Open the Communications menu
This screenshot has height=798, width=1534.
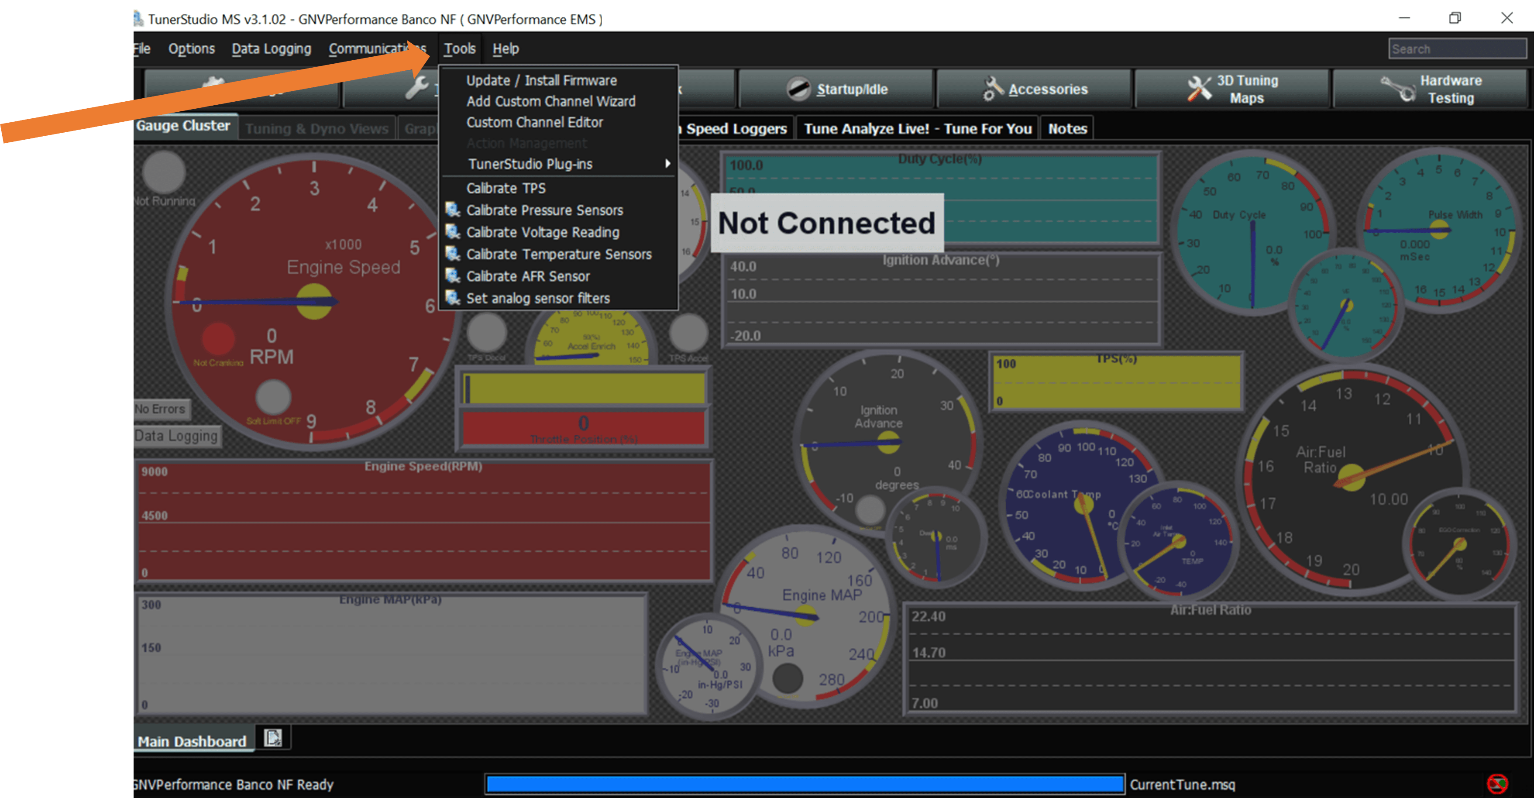click(377, 49)
